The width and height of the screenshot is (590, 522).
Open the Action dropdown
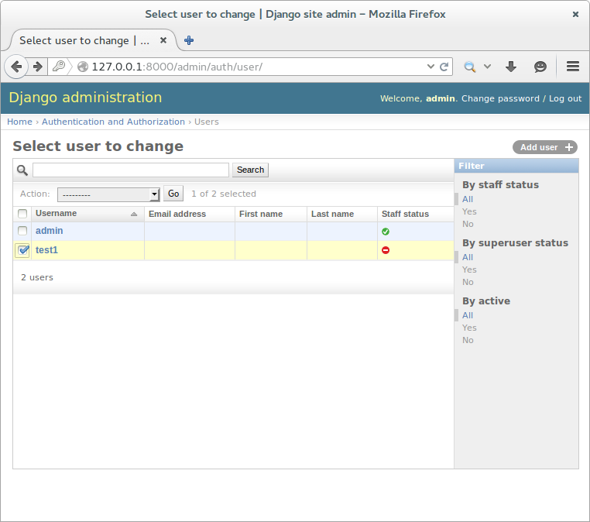(x=108, y=194)
